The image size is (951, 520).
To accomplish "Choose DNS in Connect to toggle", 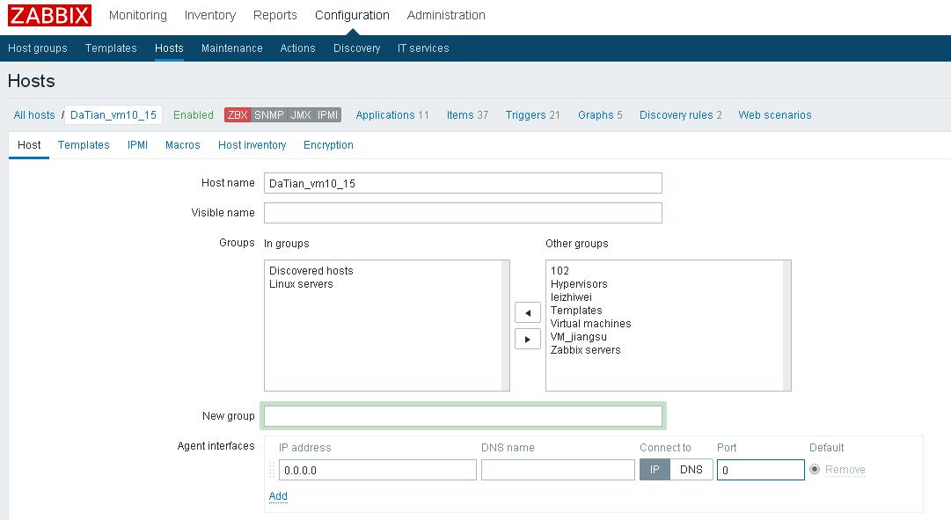I will pyautogui.click(x=691, y=470).
